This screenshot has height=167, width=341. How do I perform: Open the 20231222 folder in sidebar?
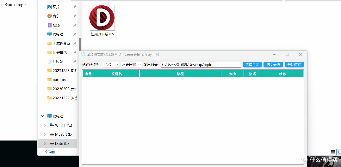62,98
